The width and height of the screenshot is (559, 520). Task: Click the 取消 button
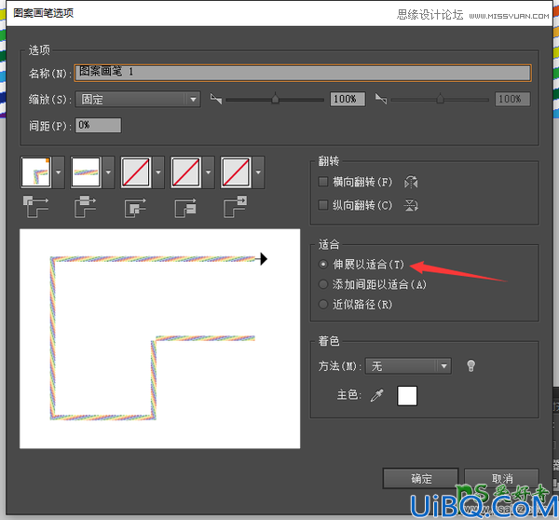[501, 478]
